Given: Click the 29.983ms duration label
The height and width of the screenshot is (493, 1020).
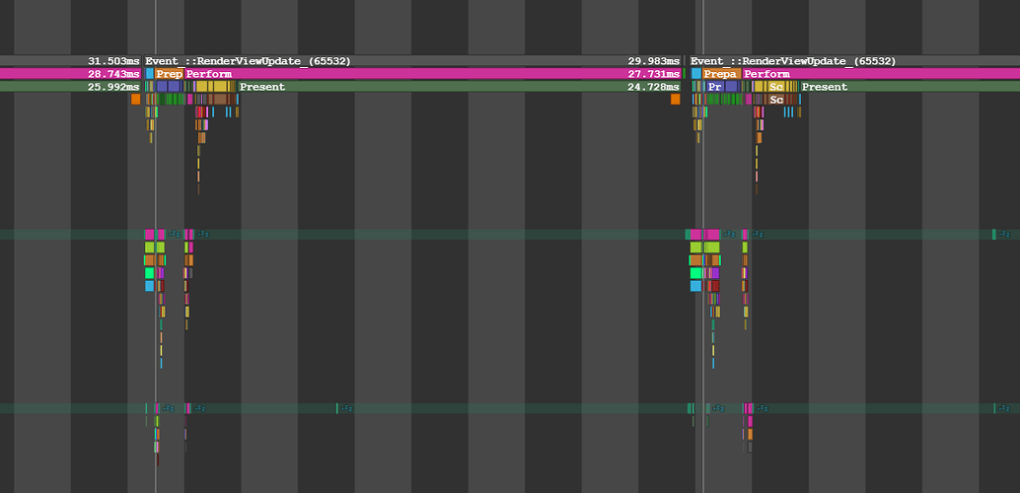Looking at the screenshot, I should point(654,61).
